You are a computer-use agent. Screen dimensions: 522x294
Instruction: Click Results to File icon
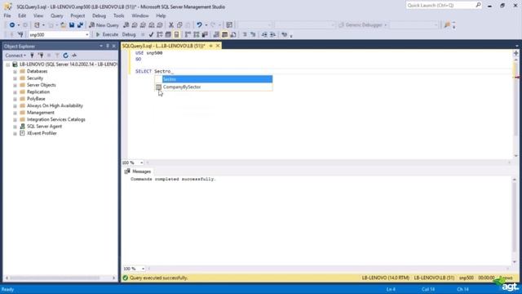pos(233,34)
